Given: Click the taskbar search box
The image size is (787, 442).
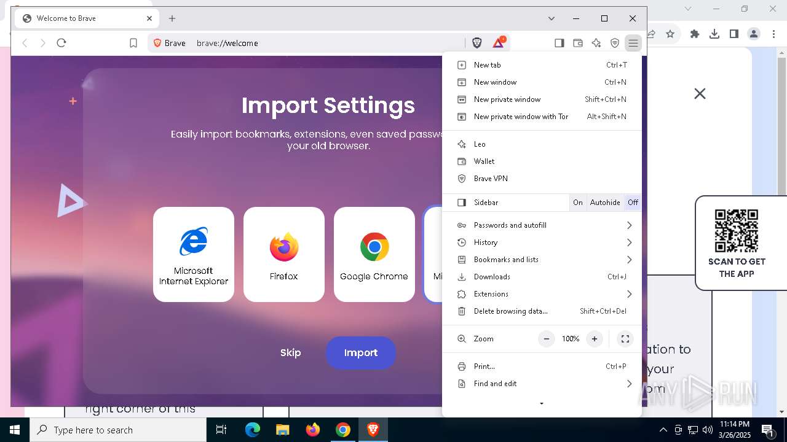Looking at the screenshot, I should coord(118,430).
